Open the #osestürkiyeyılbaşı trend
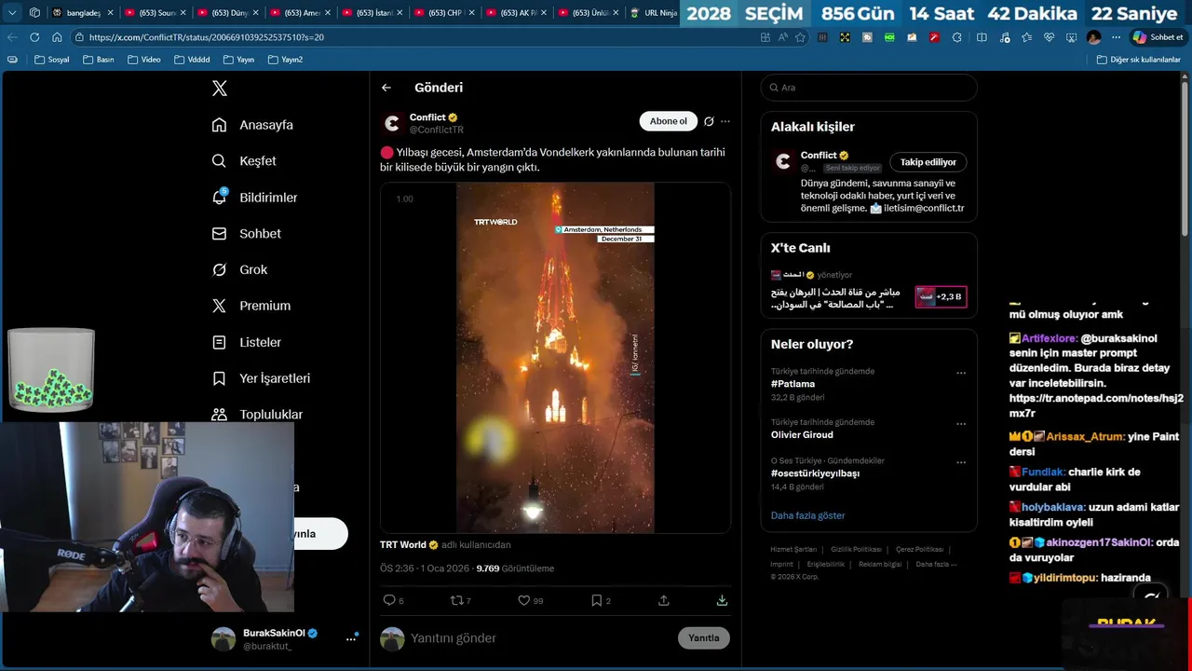Screen dimensions: 1192x671 tap(815, 473)
